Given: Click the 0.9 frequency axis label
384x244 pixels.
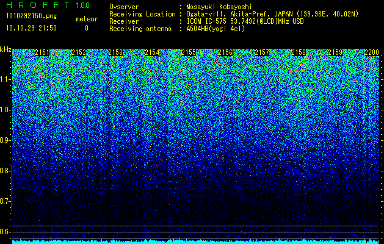Looking at the screenshot, I should [5, 140].
